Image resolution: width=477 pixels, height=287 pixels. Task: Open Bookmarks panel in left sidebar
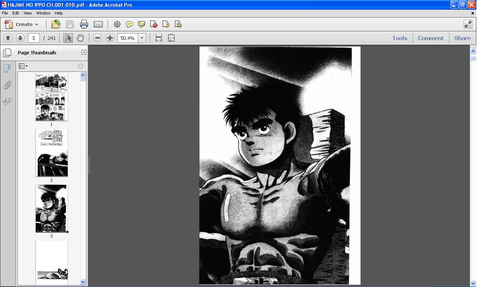(7, 68)
